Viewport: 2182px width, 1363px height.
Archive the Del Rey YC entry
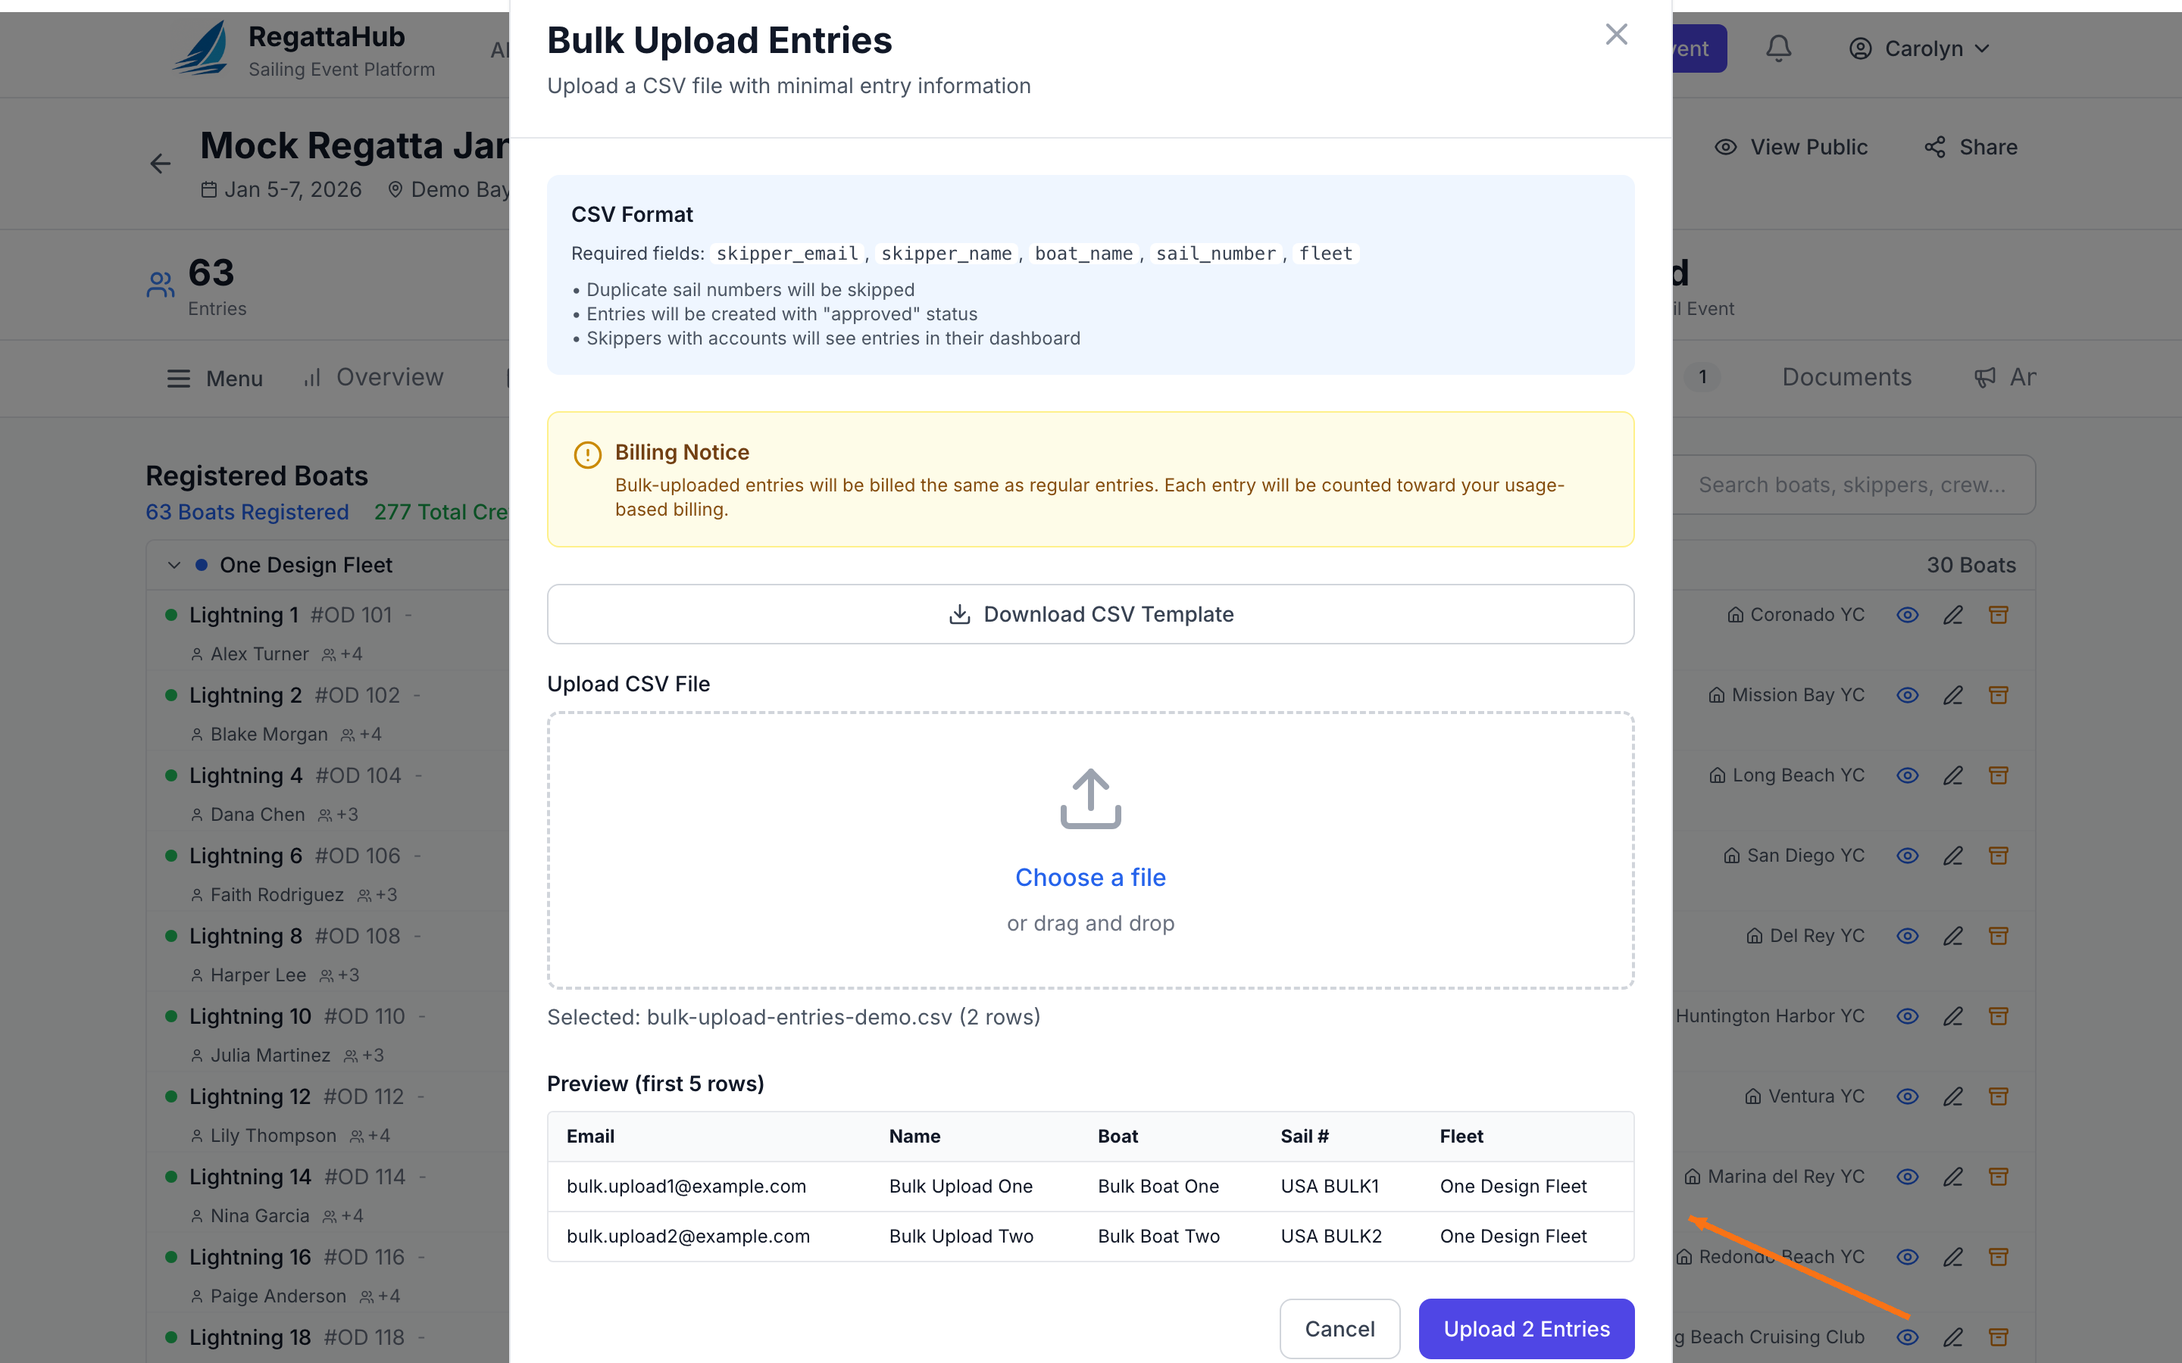1998,936
